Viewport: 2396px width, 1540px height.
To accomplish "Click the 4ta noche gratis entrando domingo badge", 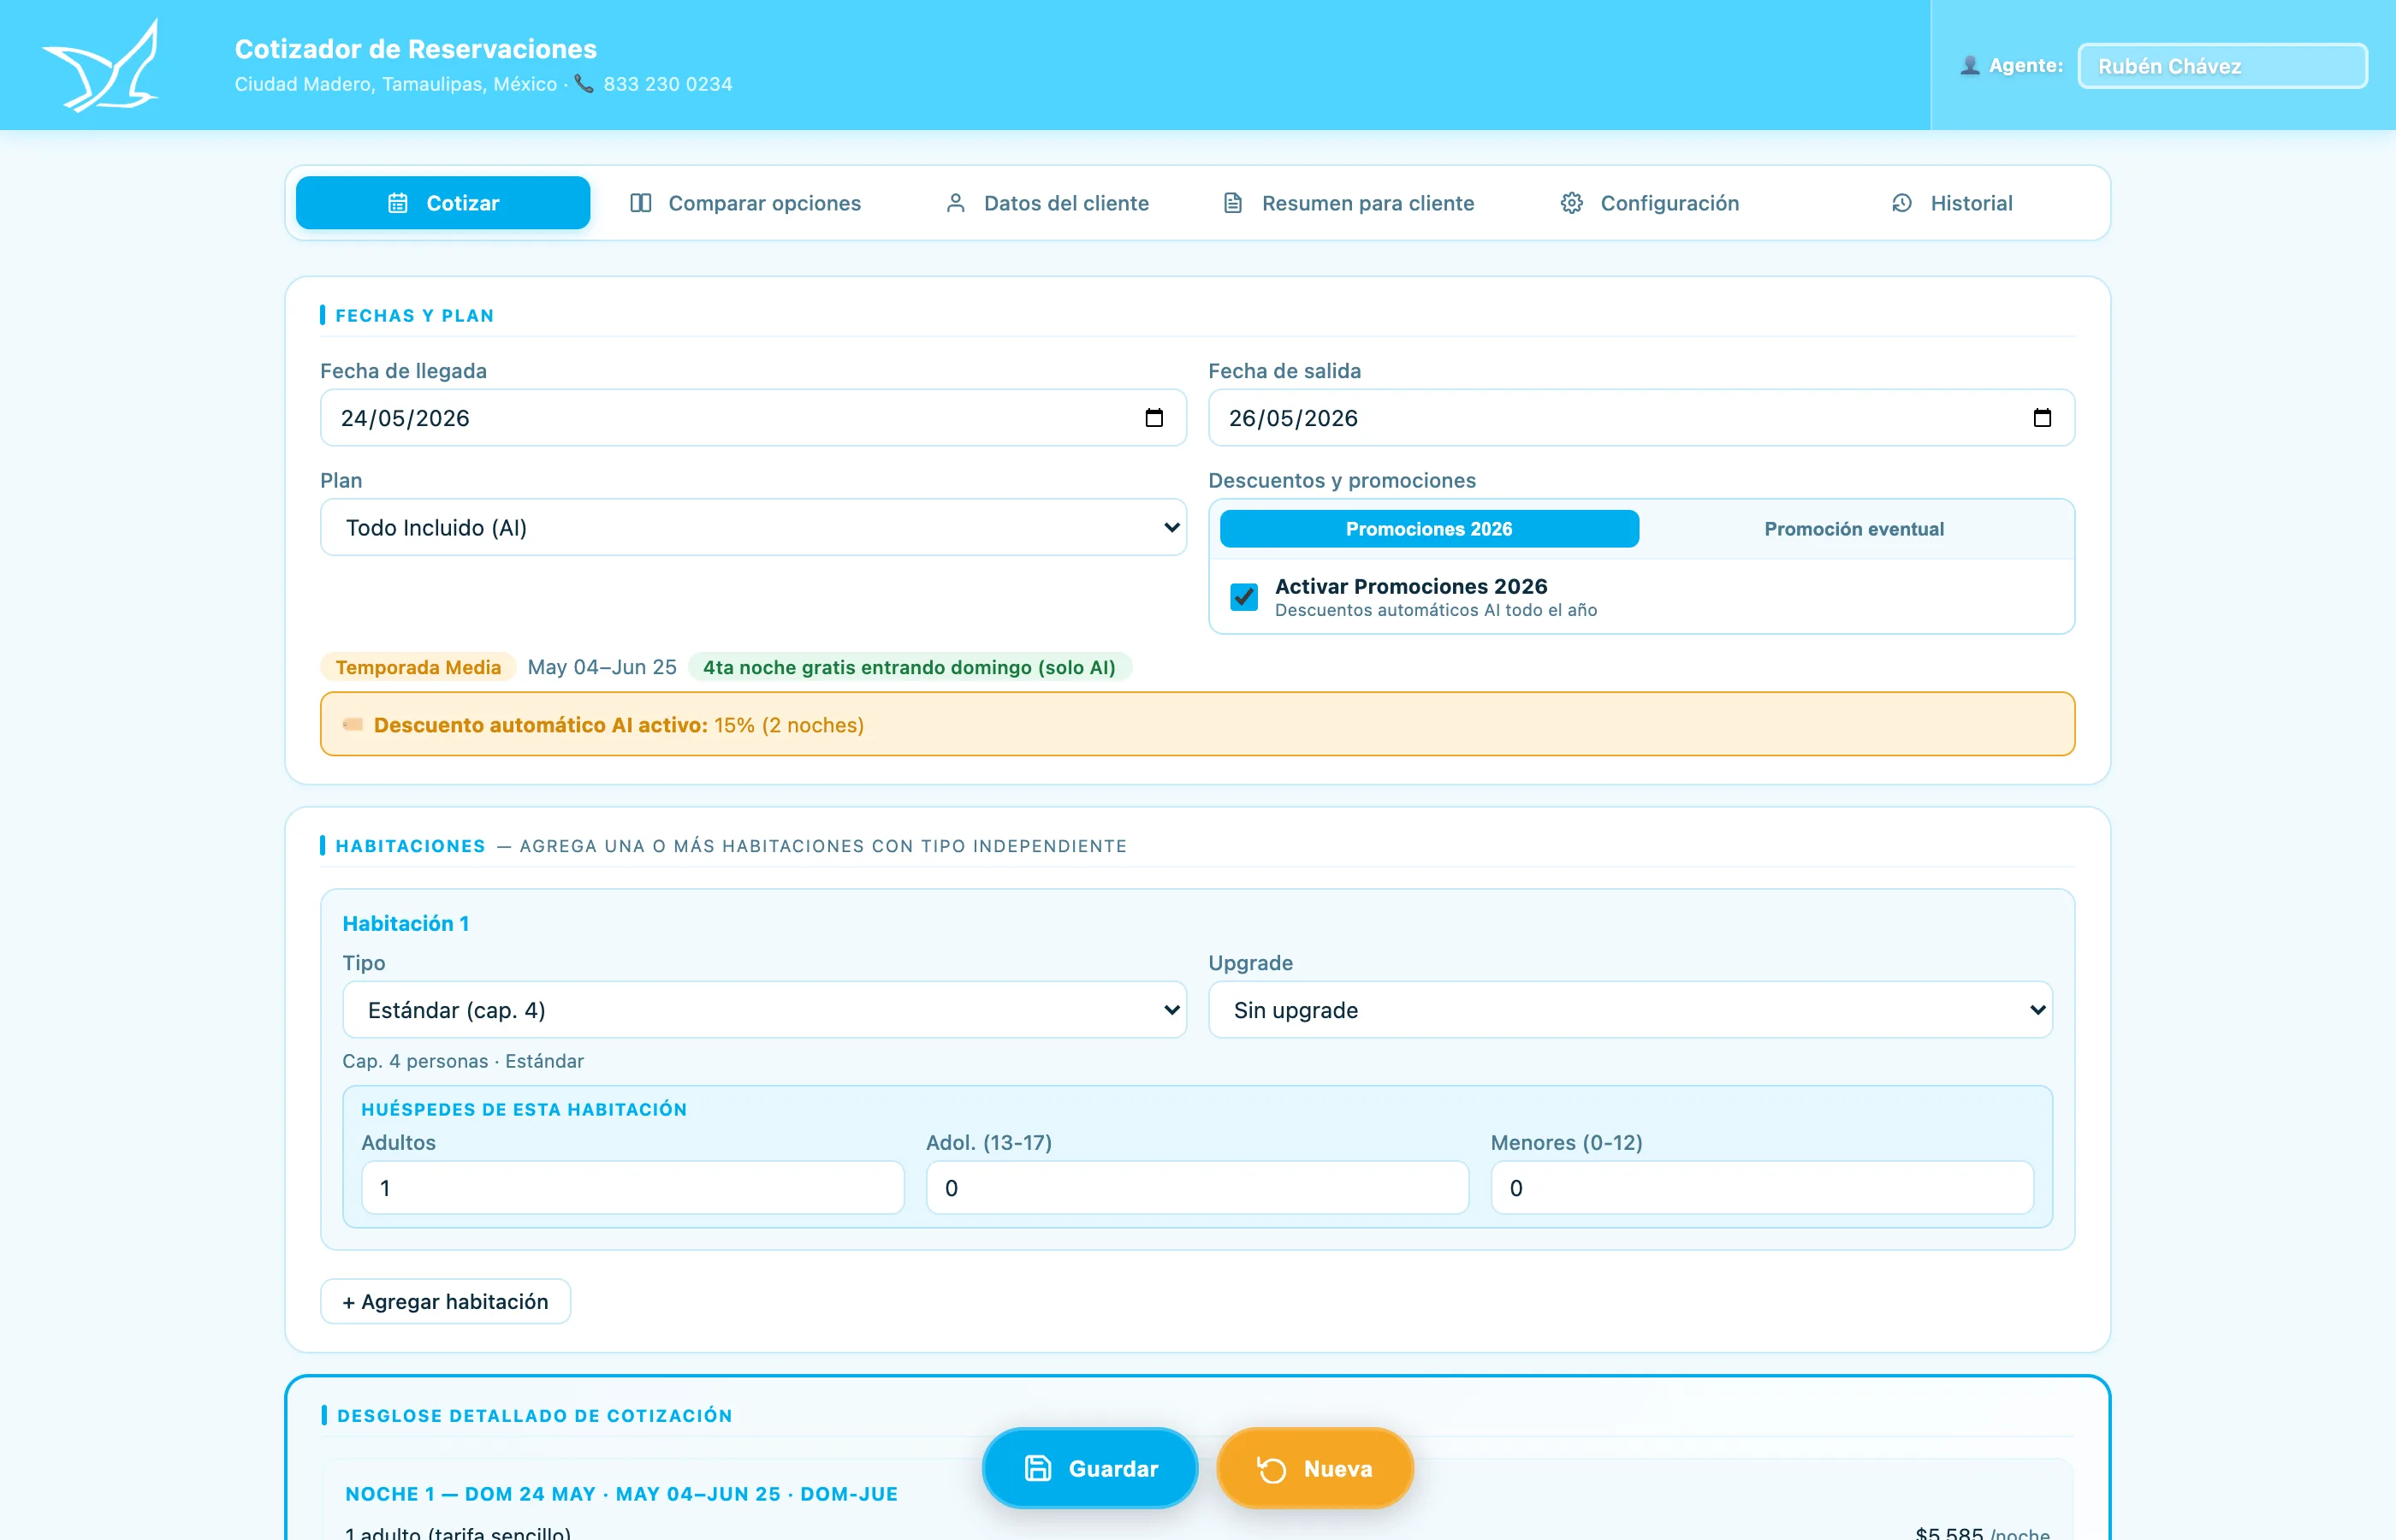I will coord(909,667).
